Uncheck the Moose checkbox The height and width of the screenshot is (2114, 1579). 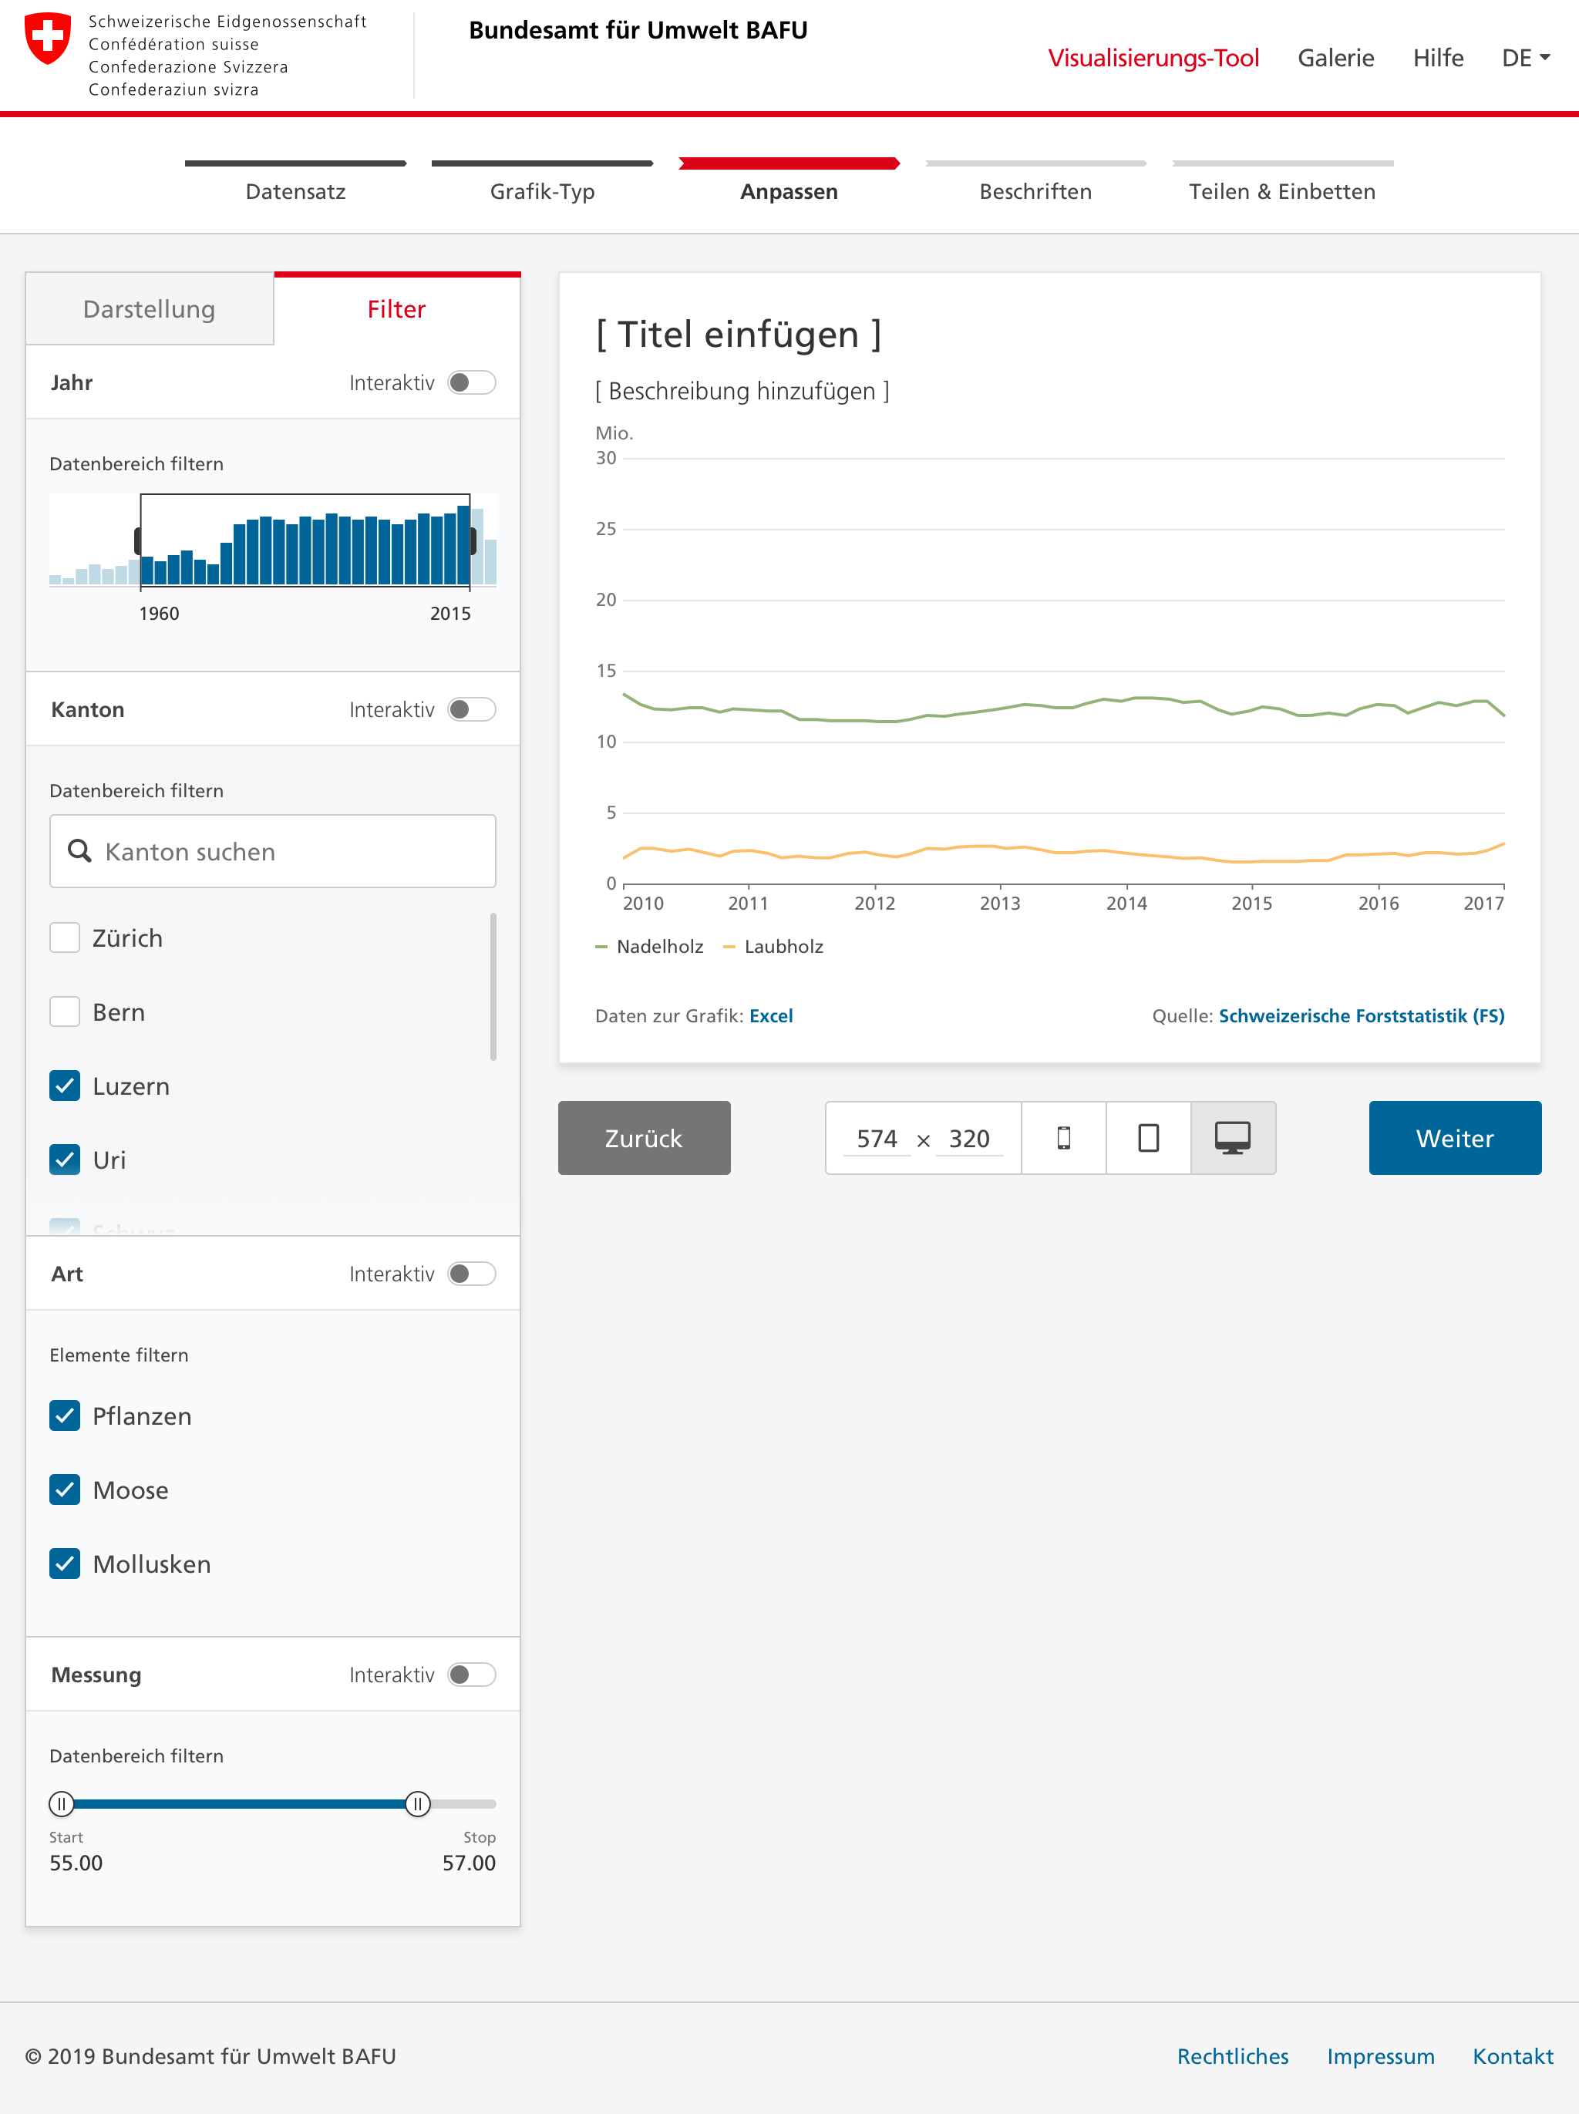65,1489
